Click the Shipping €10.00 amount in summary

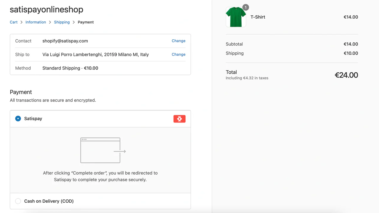351,53
